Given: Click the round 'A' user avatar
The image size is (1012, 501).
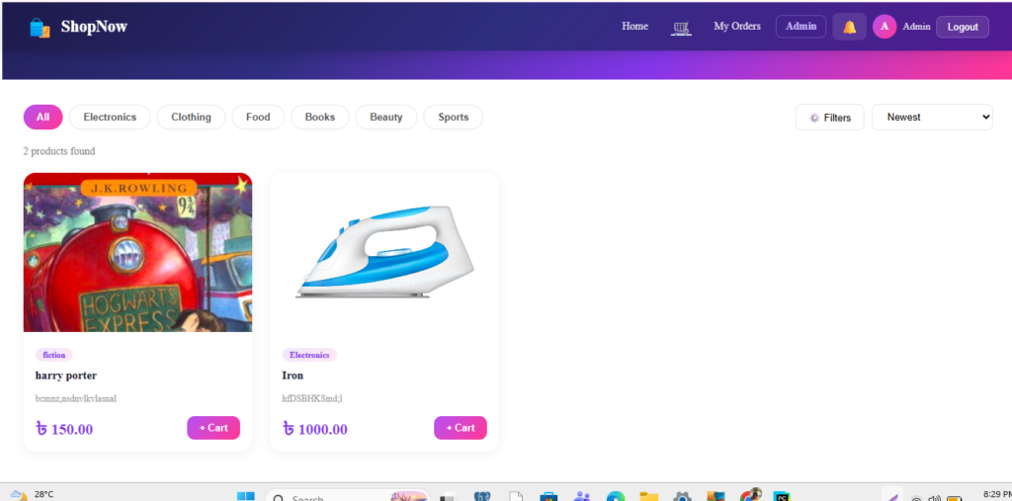Looking at the screenshot, I should click(885, 27).
